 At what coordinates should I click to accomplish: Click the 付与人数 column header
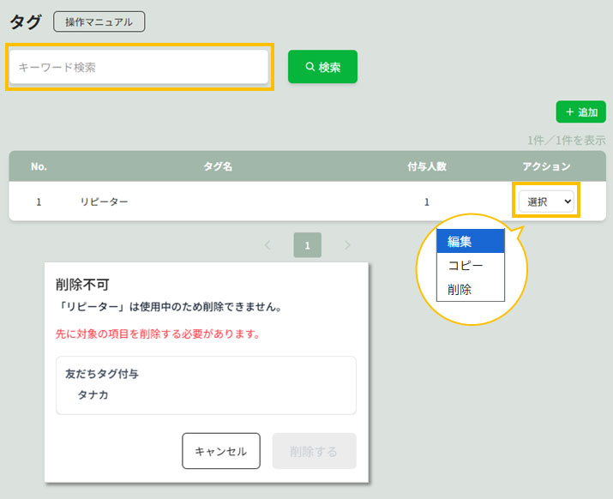pyautogui.click(x=426, y=166)
